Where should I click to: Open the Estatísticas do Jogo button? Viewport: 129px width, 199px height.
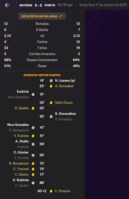[42, 16]
